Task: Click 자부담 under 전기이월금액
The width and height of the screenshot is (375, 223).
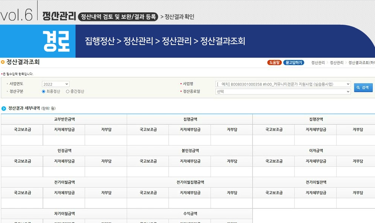Action: (106, 193)
